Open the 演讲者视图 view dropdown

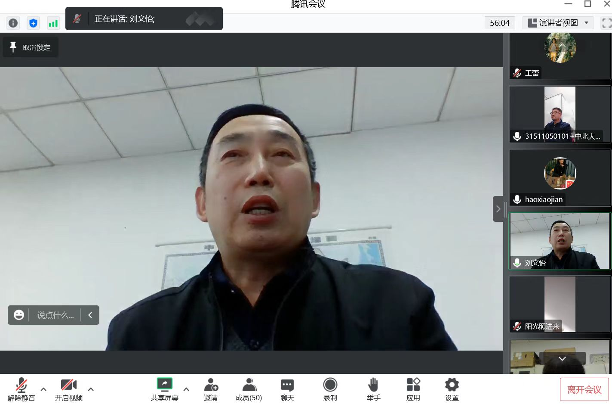point(558,23)
